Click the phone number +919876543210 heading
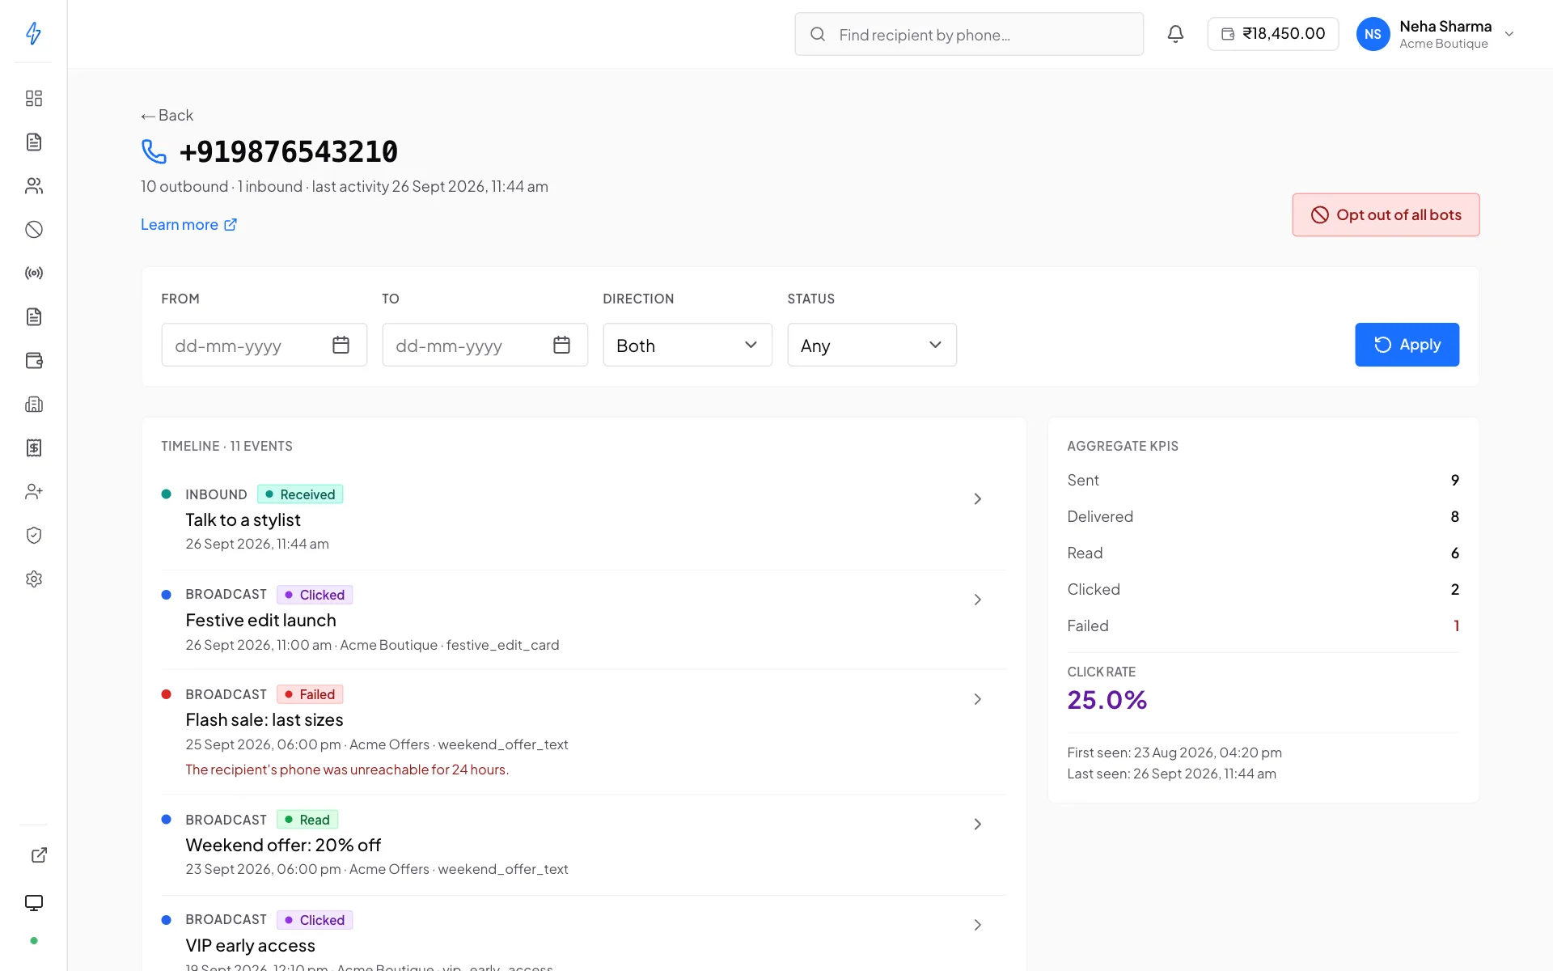This screenshot has height=971, width=1553. point(288,152)
